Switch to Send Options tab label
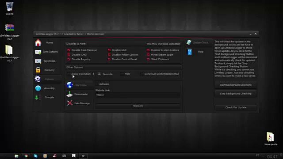 [x=50, y=52]
